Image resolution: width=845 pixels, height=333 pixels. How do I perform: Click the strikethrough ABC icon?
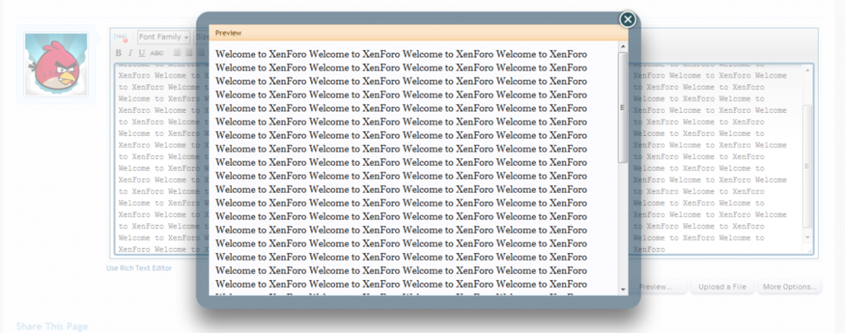tap(157, 53)
